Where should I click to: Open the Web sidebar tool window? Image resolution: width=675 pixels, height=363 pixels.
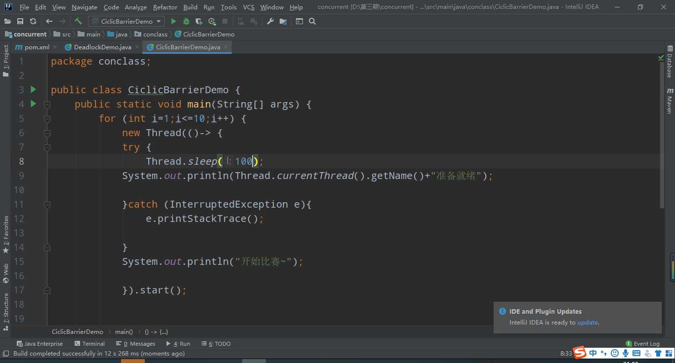(6, 273)
